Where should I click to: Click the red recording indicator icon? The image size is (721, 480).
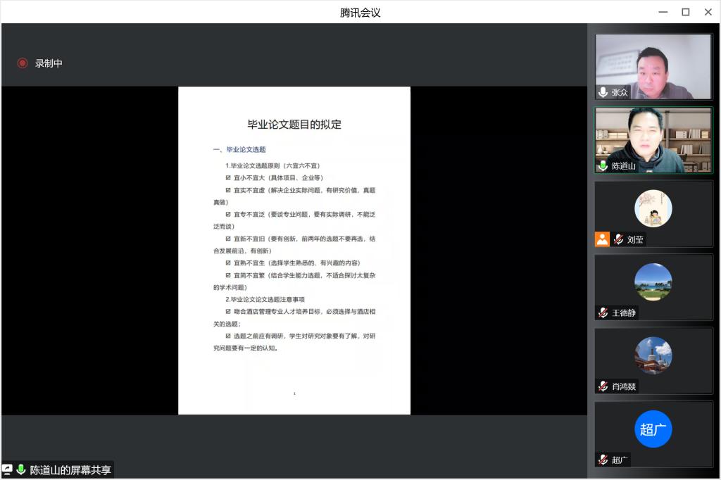click(x=23, y=63)
